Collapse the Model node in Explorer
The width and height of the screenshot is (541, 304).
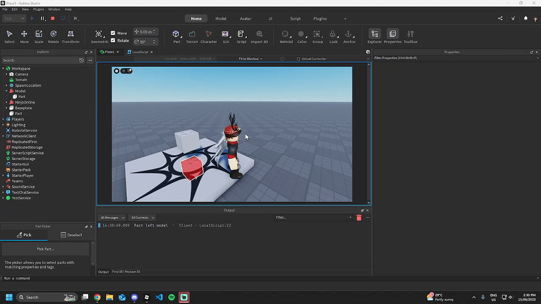(x=5, y=91)
